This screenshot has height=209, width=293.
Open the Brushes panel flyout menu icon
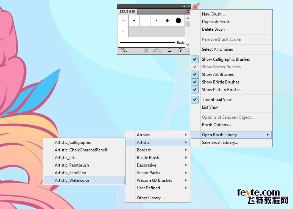point(187,12)
